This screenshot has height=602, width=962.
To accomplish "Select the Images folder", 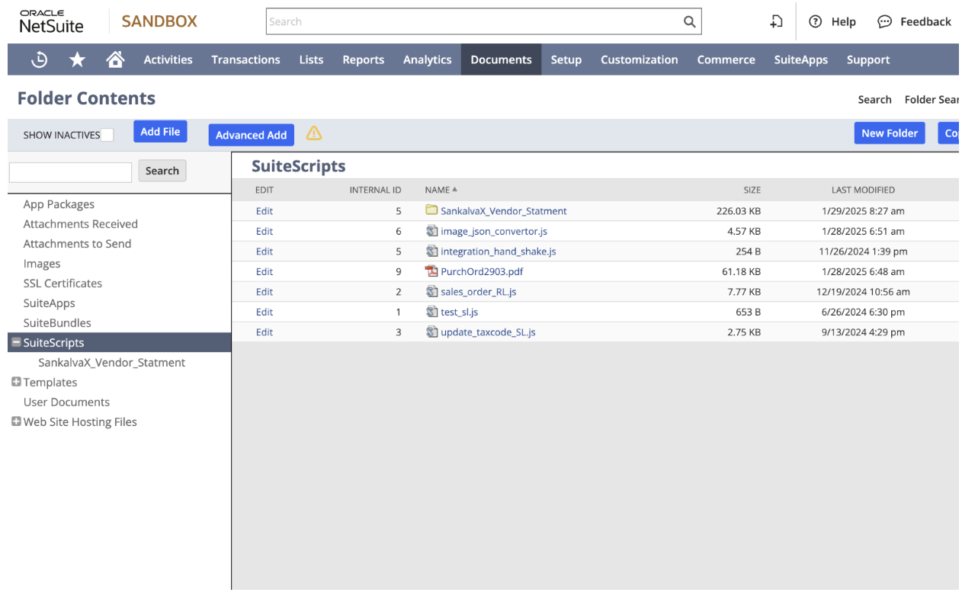I will coord(42,264).
